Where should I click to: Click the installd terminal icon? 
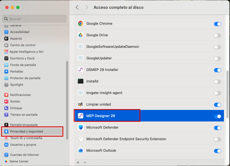pos(81,81)
